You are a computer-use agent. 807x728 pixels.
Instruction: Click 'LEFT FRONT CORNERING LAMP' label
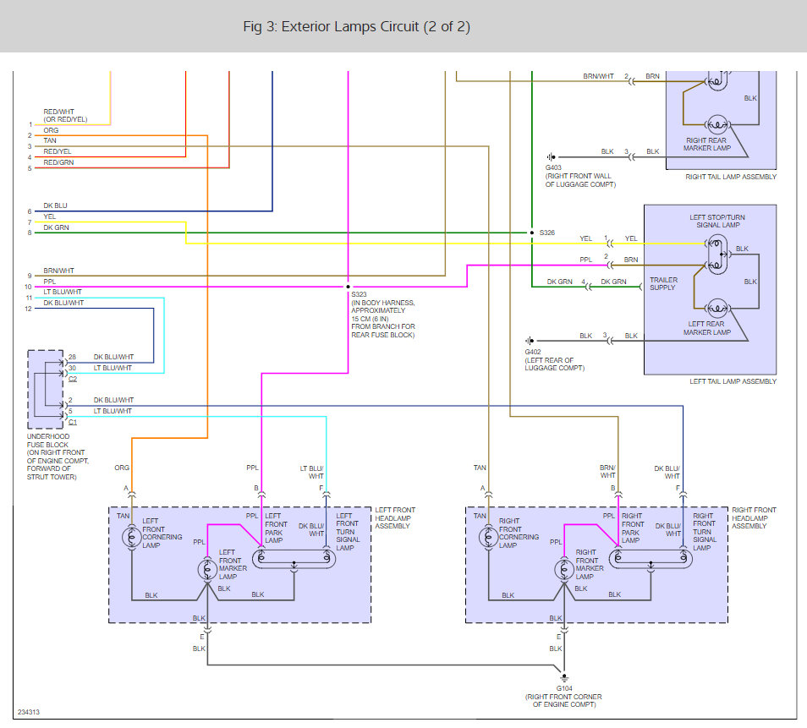(x=162, y=533)
